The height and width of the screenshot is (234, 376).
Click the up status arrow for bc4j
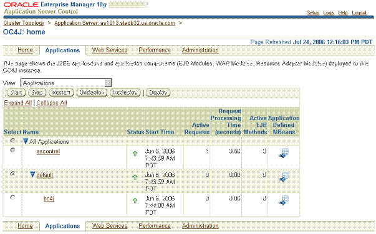[x=135, y=200]
